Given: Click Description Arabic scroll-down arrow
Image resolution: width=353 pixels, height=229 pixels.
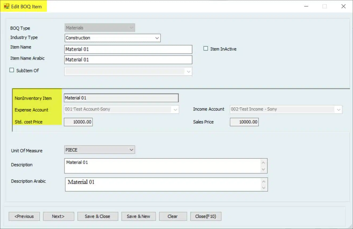Looking at the screenshot, I should click(x=264, y=188).
